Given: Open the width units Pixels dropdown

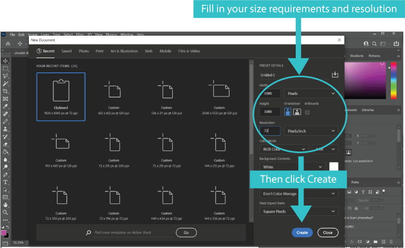Looking at the screenshot, I should point(310,93).
